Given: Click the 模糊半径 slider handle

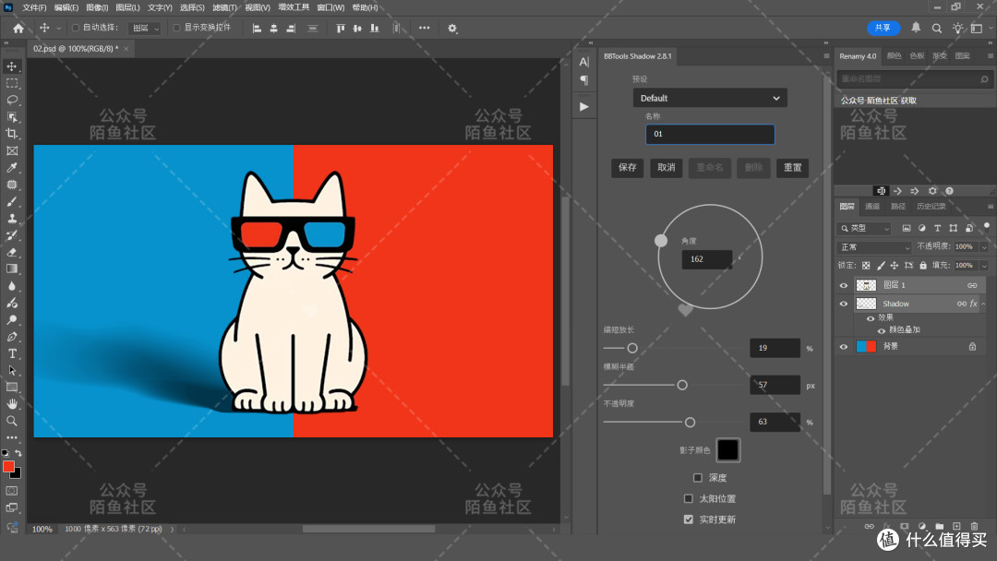Looking at the screenshot, I should pyautogui.click(x=682, y=385).
